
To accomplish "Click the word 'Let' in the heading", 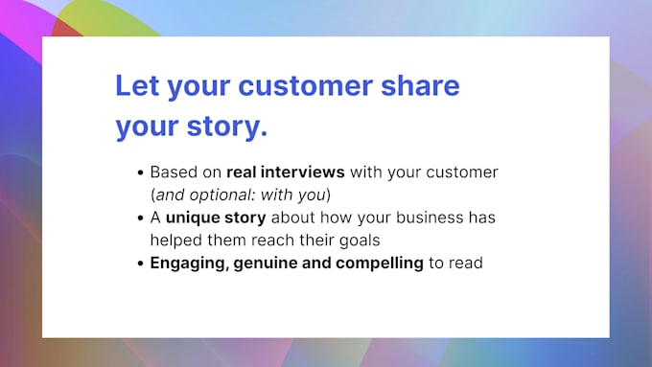I will coord(137,85).
